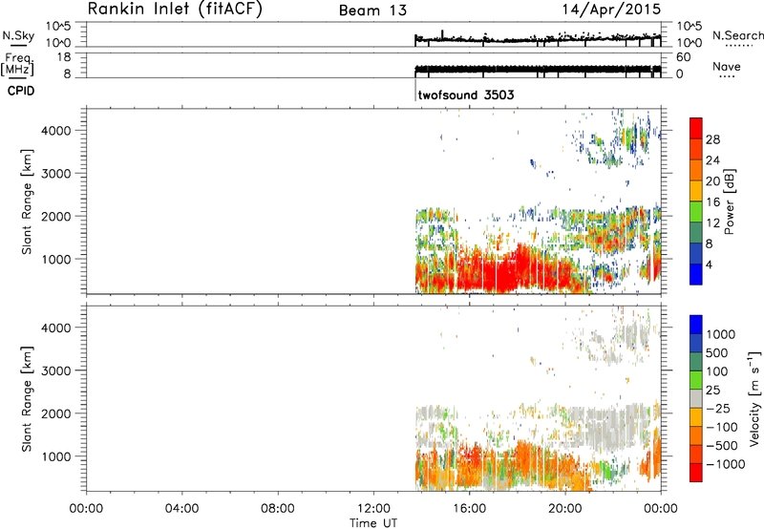Click the 'Velocity [m s-1]' color bar label

[x=754, y=398]
